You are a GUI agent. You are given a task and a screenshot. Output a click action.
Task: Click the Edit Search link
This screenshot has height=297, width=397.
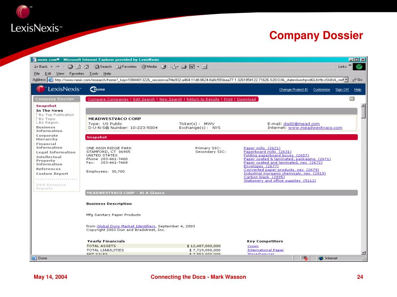(x=144, y=99)
